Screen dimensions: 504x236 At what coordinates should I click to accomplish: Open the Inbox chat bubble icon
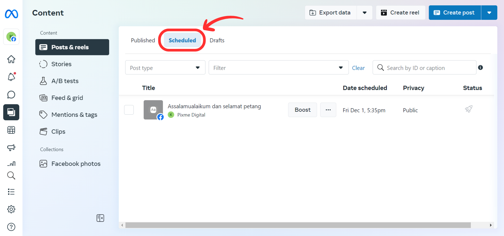(11, 95)
